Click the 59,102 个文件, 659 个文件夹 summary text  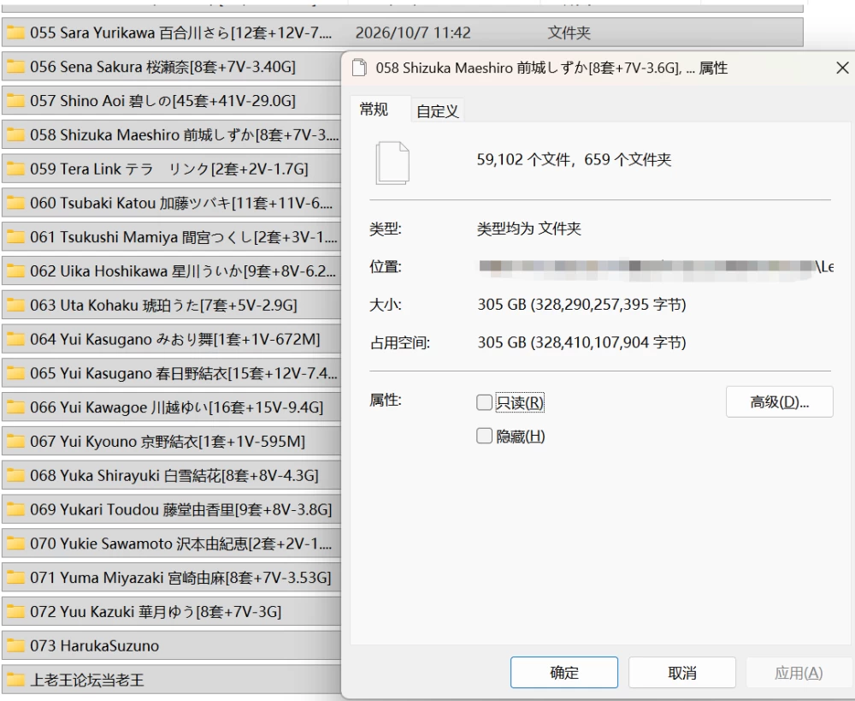[x=574, y=159]
